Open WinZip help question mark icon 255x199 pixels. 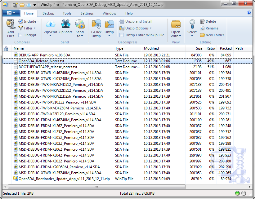[x=249, y=13]
